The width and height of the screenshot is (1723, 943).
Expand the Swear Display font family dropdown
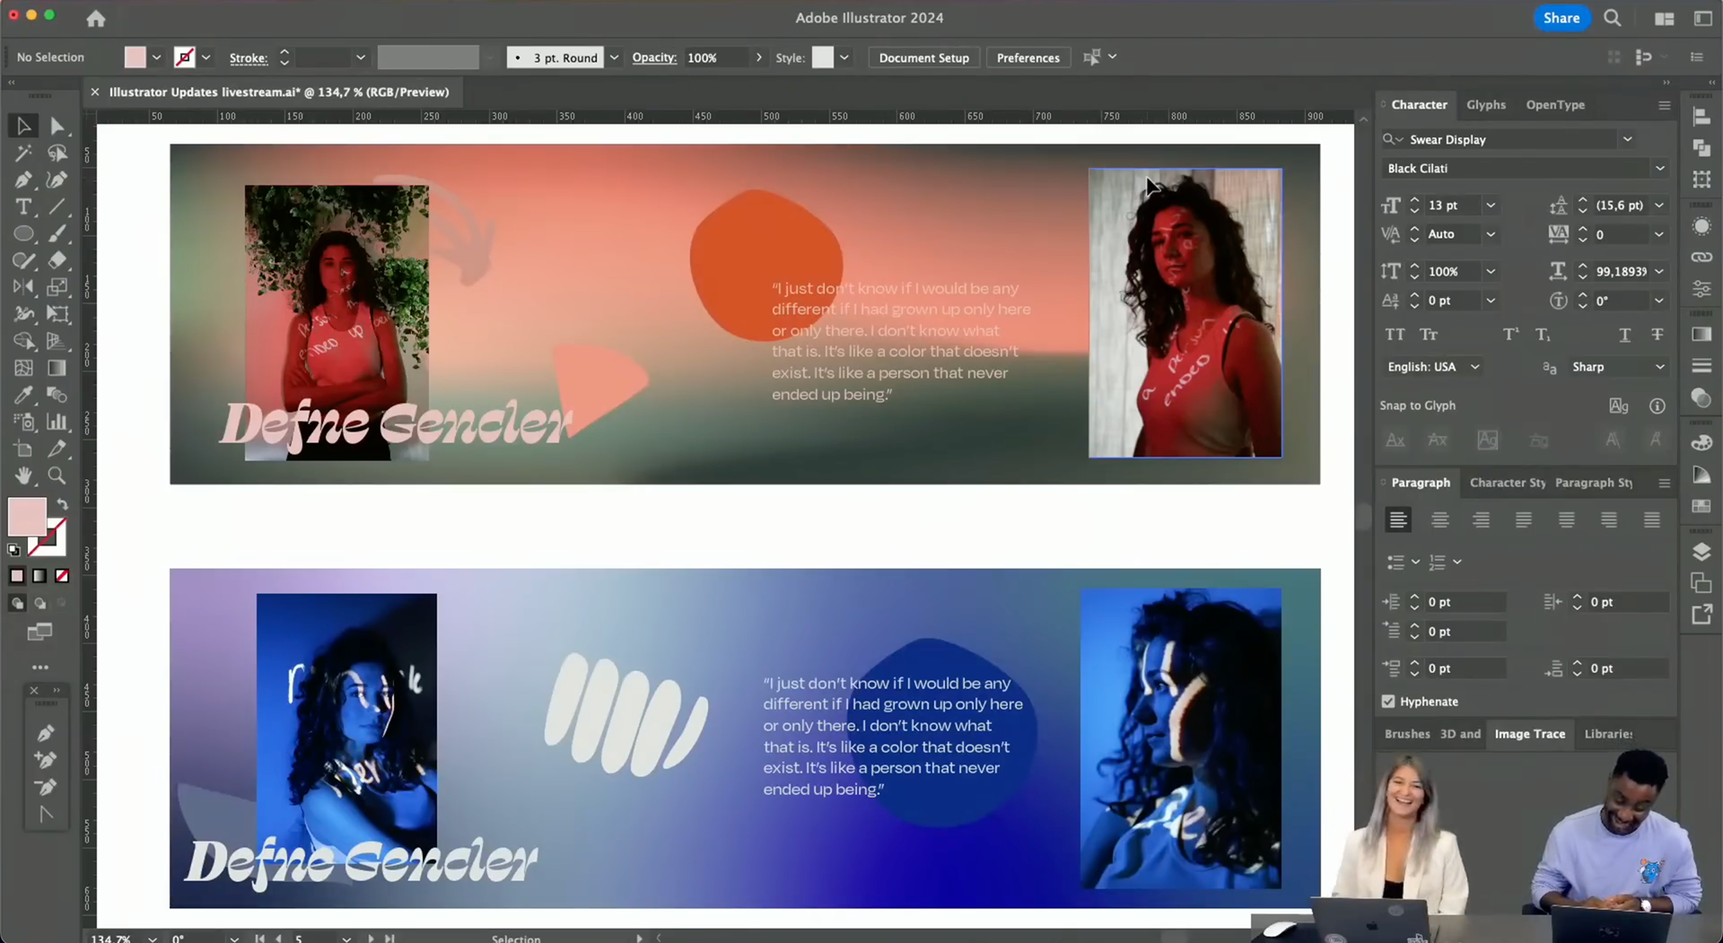click(1627, 139)
